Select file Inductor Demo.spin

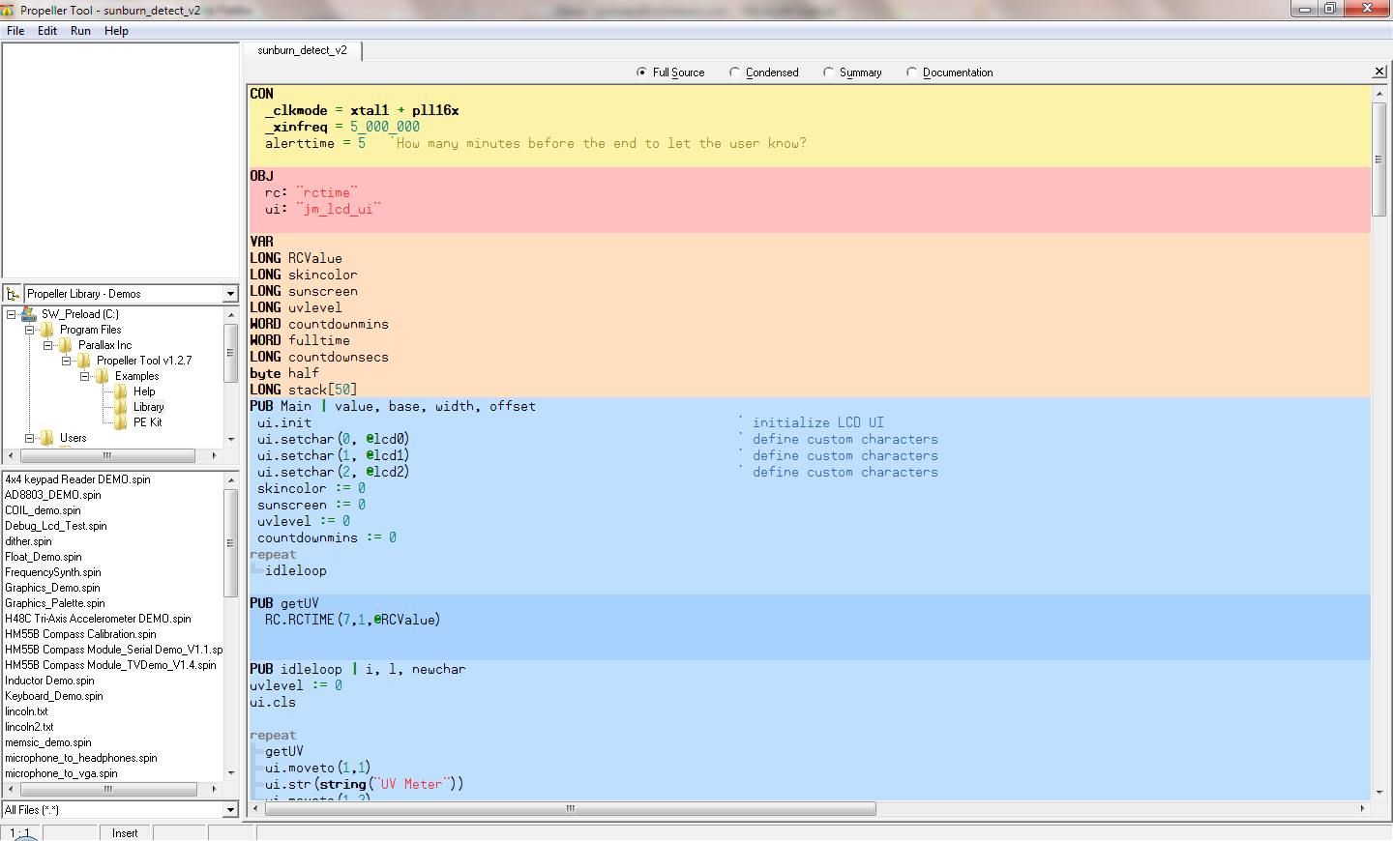coord(49,681)
